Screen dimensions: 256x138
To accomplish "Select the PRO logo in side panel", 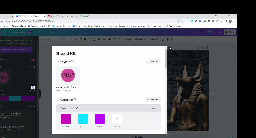I will (x=5, y=77).
